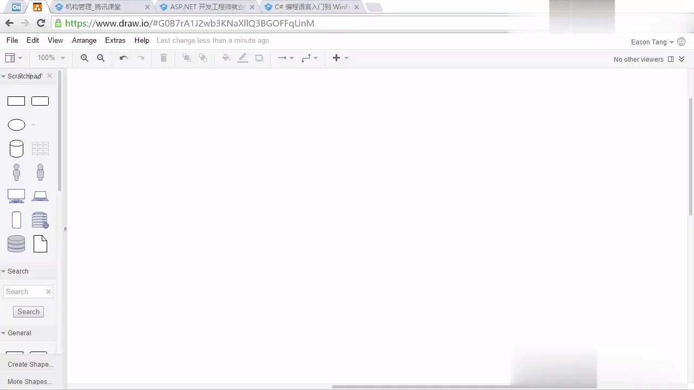Click inside the Search shapes input field
This screenshot has width=694, height=390.
[x=24, y=291]
